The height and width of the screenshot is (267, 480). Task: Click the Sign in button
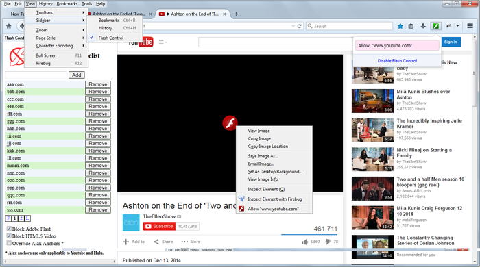tap(451, 42)
